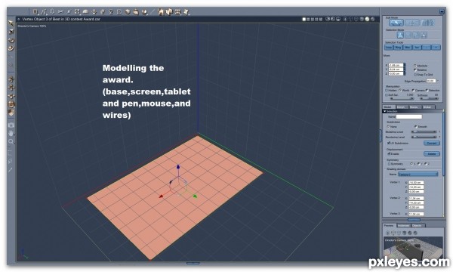
Task: Click the Vertex 1 X coordinate field
Action: point(416,182)
